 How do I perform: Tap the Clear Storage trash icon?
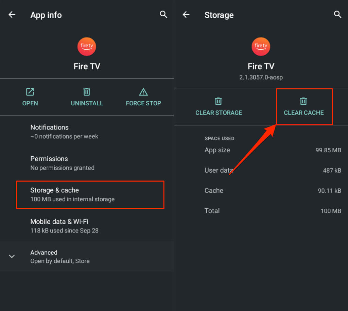click(x=219, y=101)
